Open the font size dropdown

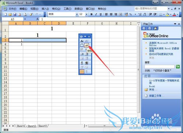click(x=86, y=14)
